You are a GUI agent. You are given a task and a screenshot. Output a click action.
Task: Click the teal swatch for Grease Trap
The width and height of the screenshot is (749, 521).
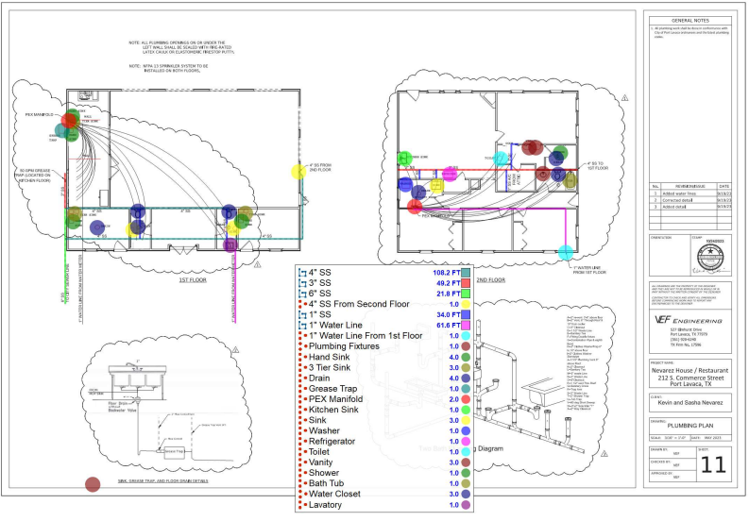pyautogui.click(x=466, y=389)
